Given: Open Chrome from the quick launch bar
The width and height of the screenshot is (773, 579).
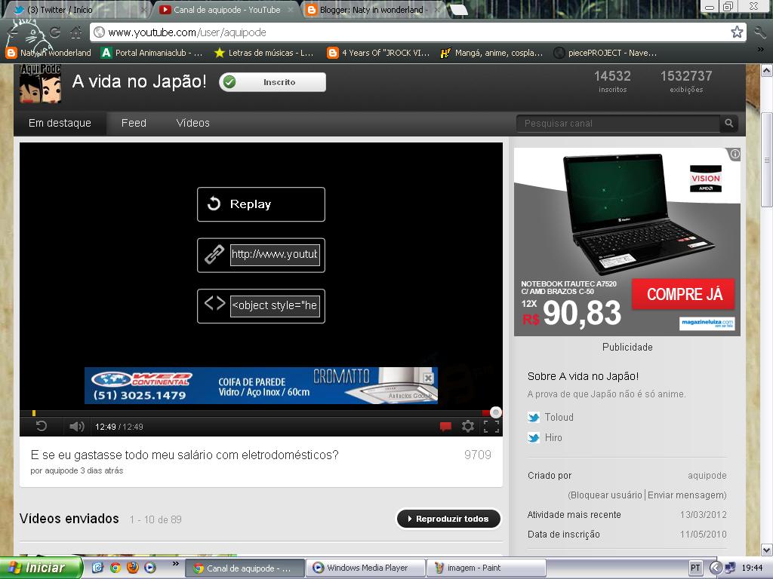Looking at the screenshot, I should pyautogui.click(x=115, y=568).
